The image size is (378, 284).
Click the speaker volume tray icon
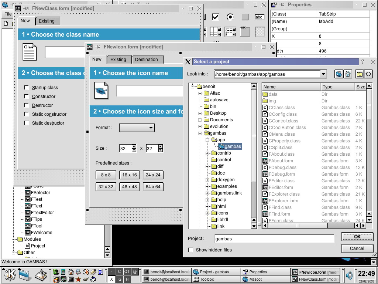tap(349, 275)
